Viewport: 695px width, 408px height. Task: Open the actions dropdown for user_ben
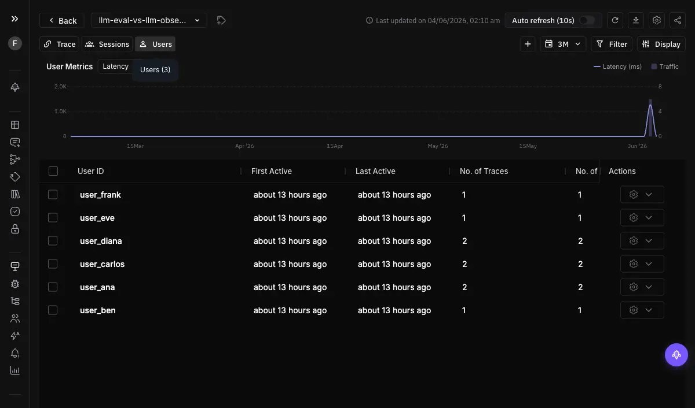642,310
